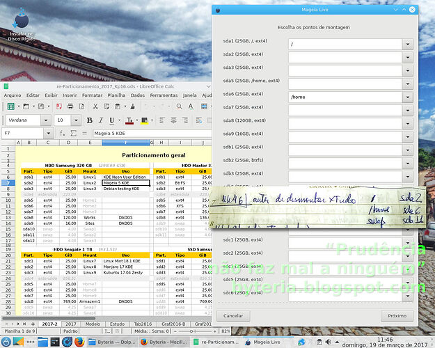Click the Copy icon in Calc toolbar
The height and width of the screenshot is (348, 435).
[106, 106]
